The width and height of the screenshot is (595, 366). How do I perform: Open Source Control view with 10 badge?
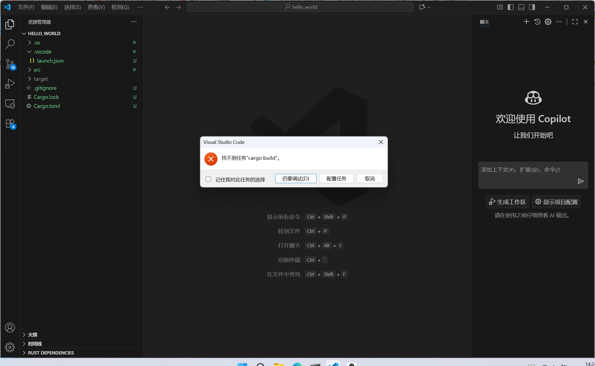point(10,64)
